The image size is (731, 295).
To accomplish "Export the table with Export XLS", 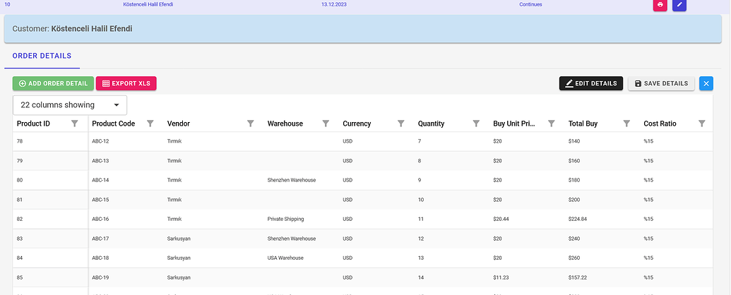I will tap(126, 83).
